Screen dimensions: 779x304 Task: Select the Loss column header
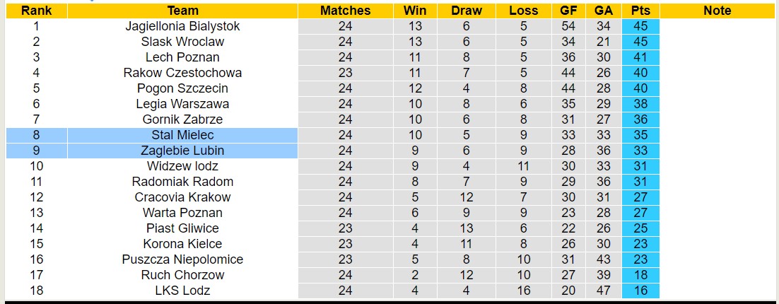(x=523, y=11)
